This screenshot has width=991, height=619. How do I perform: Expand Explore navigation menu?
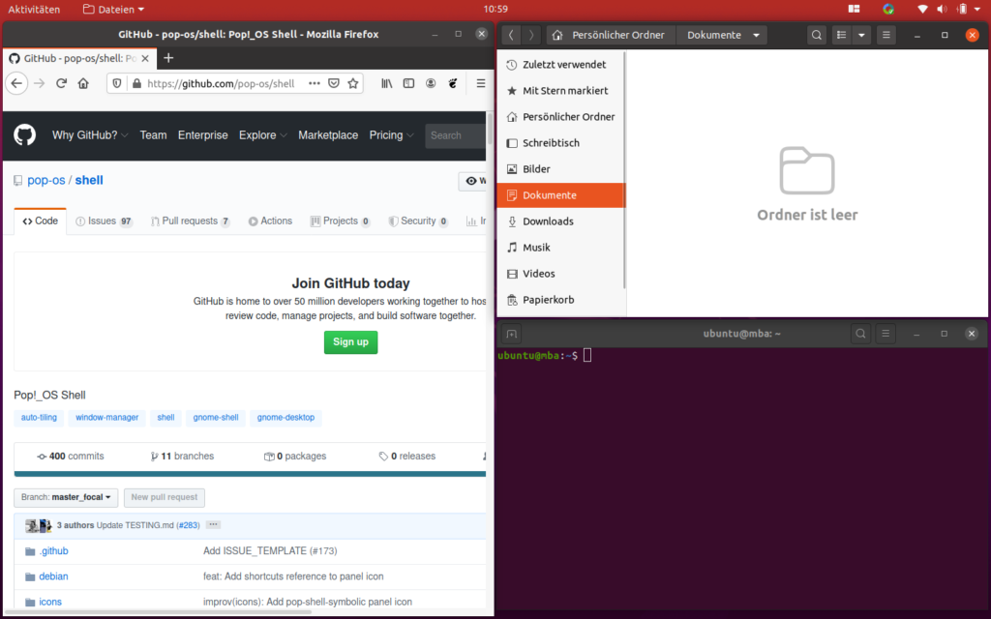pyautogui.click(x=263, y=135)
